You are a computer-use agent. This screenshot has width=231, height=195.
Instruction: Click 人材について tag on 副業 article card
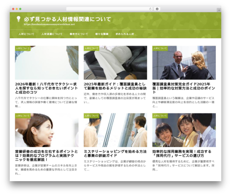click(91, 48)
